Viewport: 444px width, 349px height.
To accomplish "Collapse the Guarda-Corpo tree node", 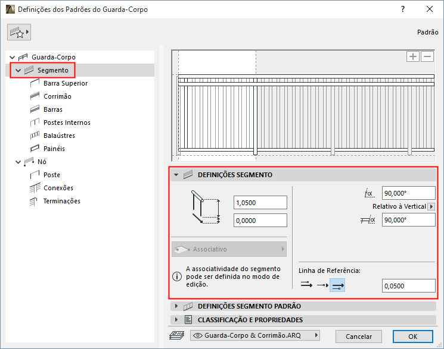I will (x=12, y=57).
